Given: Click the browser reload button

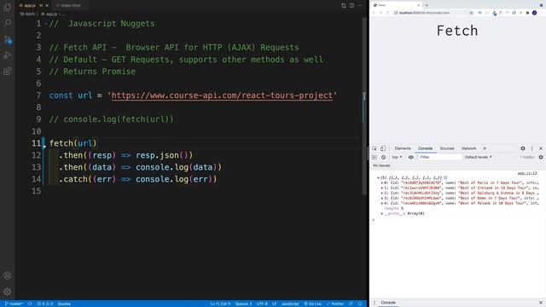Looking at the screenshot, I should click(x=387, y=13).
